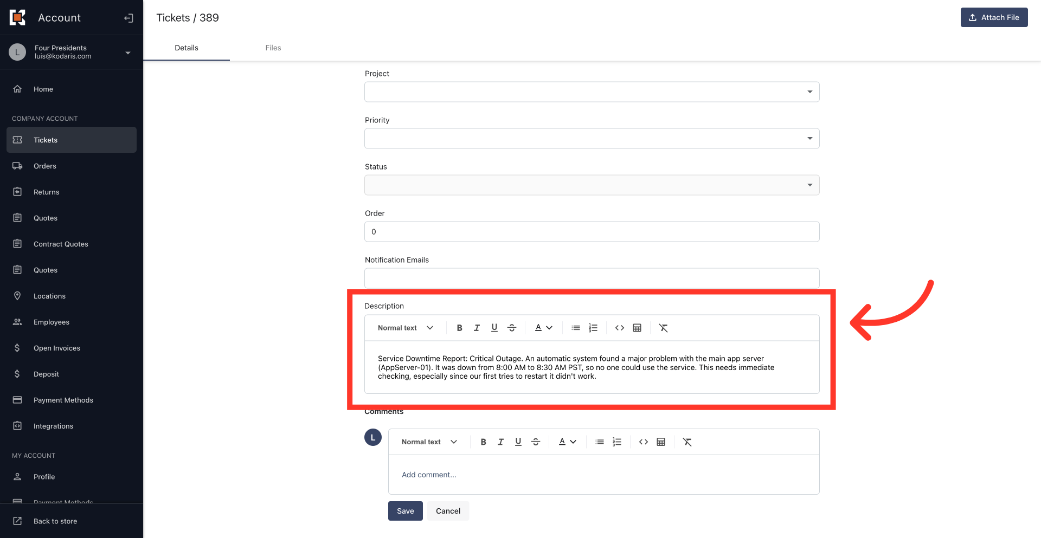Insert bullet list in Description editor
1041x538 pixels.
coord(576,328)
